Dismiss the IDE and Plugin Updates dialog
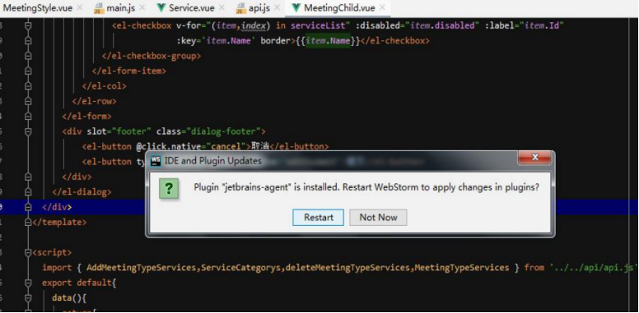The image size is (639, 313). (535, 157)
